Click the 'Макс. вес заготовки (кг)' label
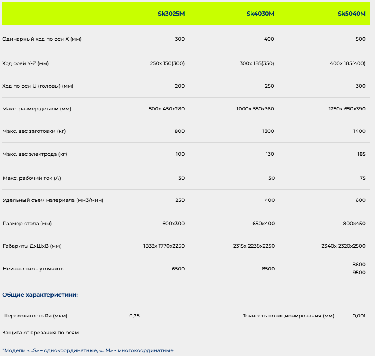This screenshot has height=356, width=375. point(34,131)
